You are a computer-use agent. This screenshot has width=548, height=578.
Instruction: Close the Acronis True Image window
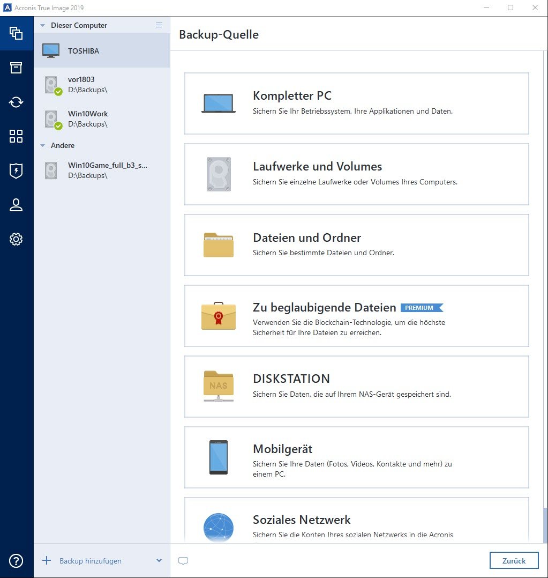[535, 8]
